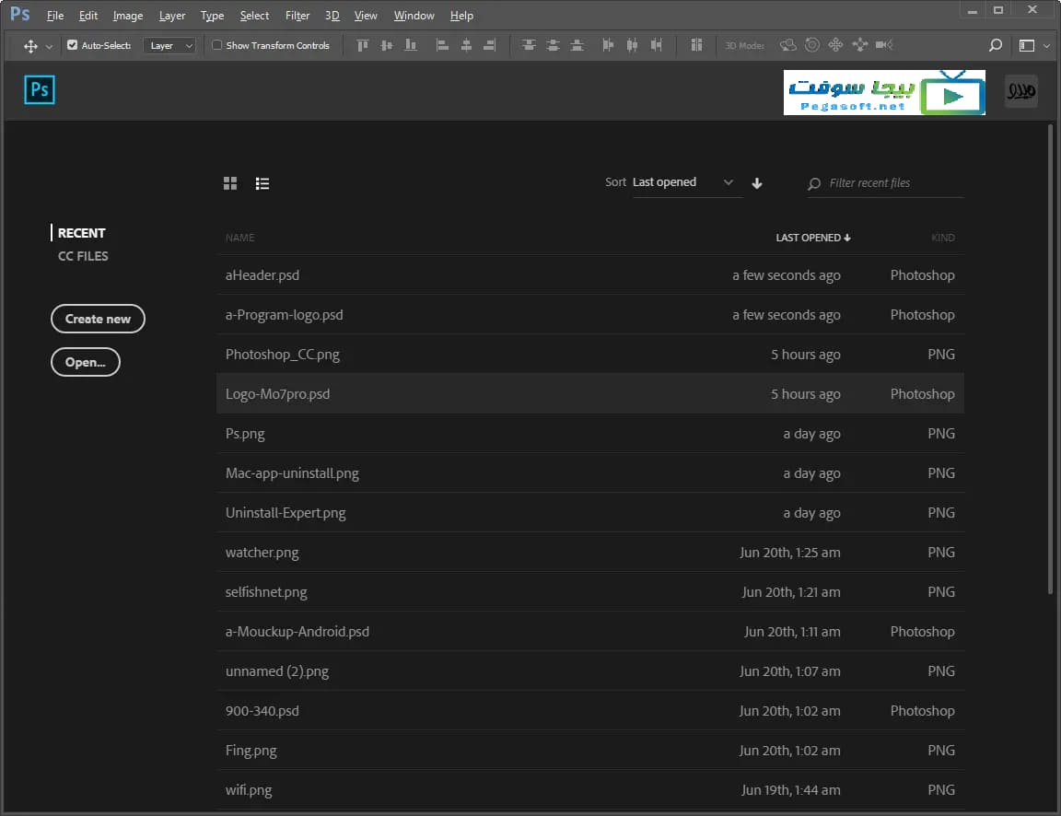Click the Create new button

coord(99,319)
